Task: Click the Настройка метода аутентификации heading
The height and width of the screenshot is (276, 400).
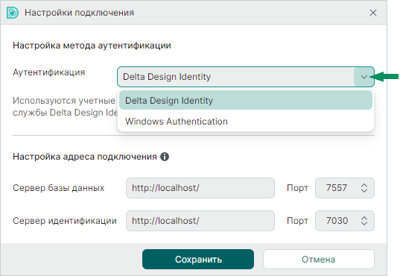Action: pos(92,46)
